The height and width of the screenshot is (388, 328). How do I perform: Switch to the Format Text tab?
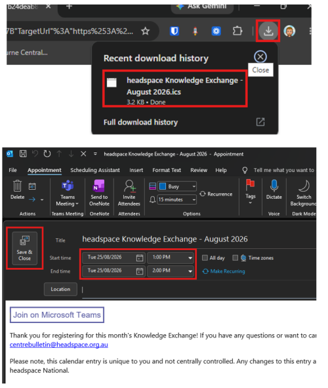pos(167,170)
